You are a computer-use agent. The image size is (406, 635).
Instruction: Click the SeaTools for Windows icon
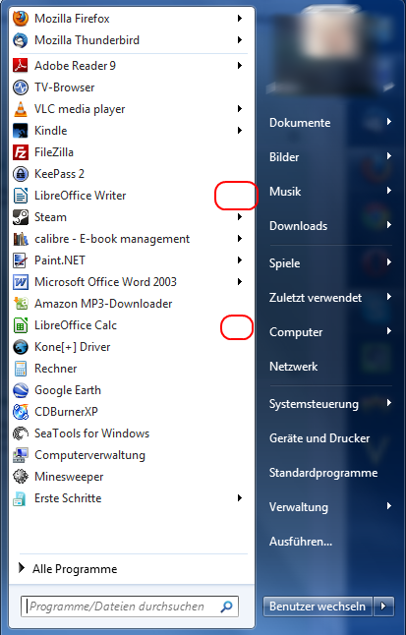tap(21, 433)
